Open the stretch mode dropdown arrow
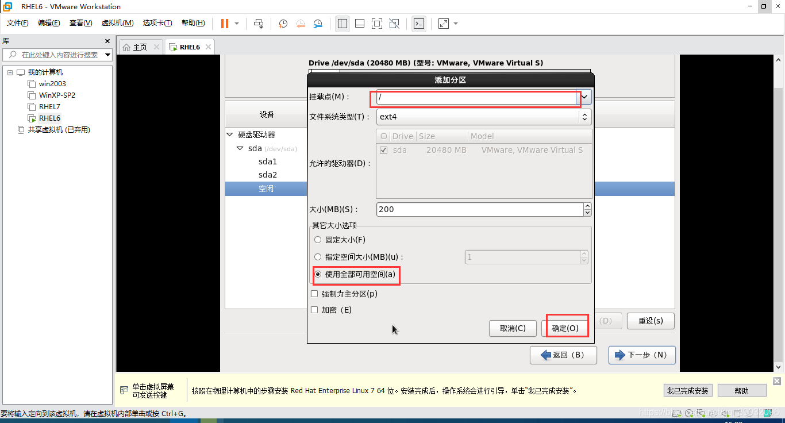Image resolution: width=785 pixels, height=423 pixels. (x=456, y=24)
